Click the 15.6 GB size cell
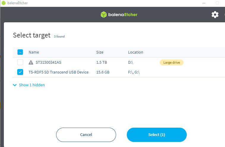225x147 pixels. 103,72
